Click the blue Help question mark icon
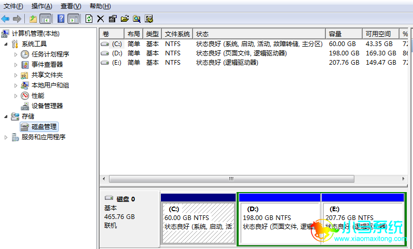Screen dimensions: 413x249 point(61,19)
